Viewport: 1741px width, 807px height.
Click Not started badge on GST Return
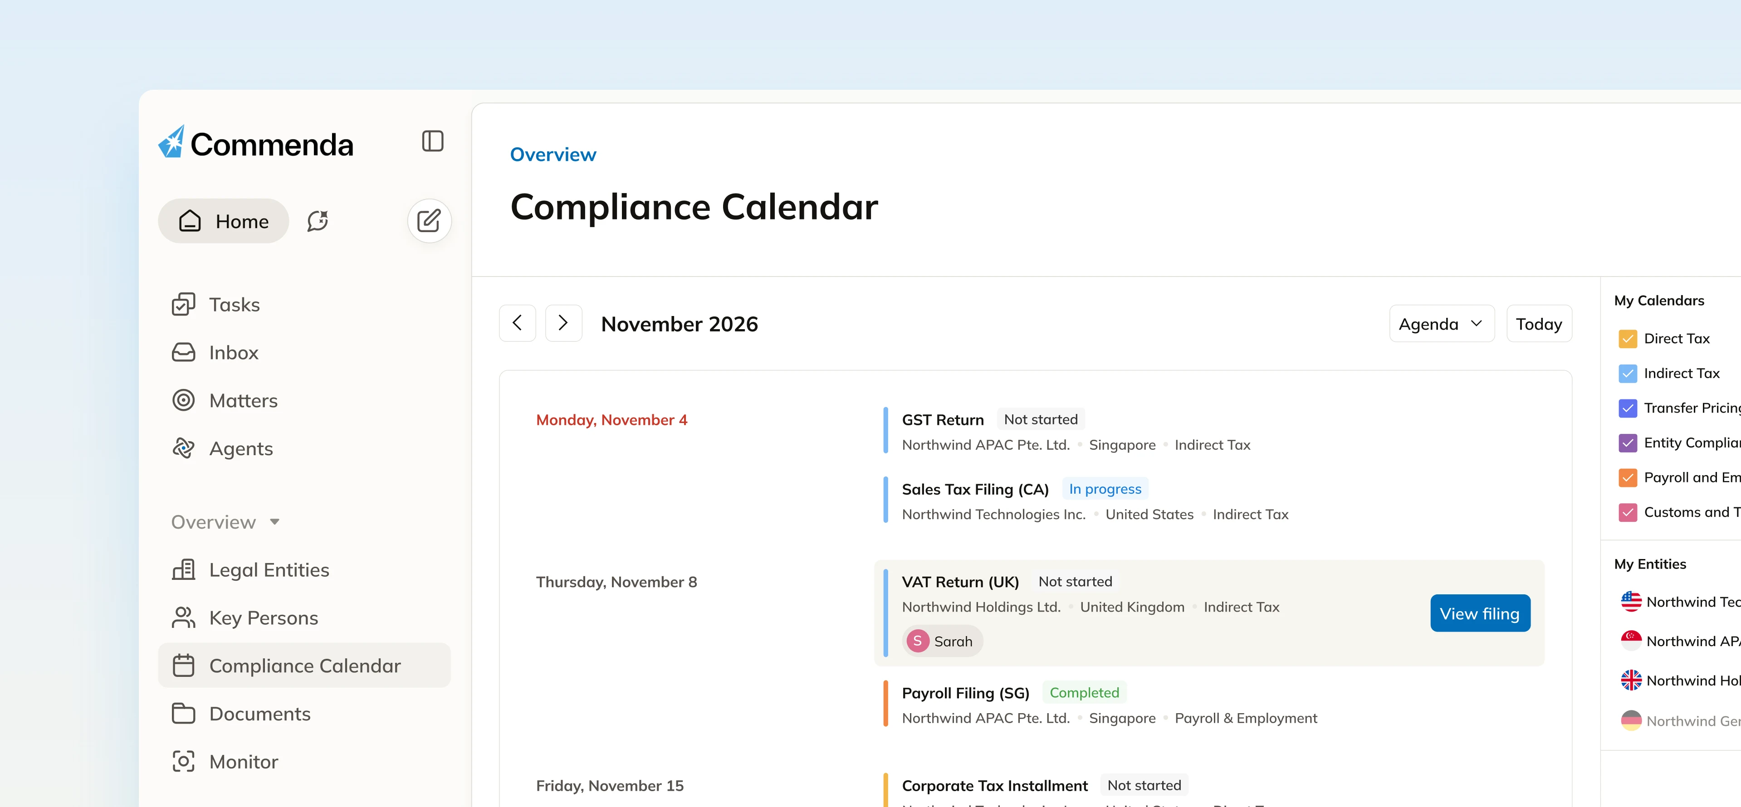point(1041,419)
